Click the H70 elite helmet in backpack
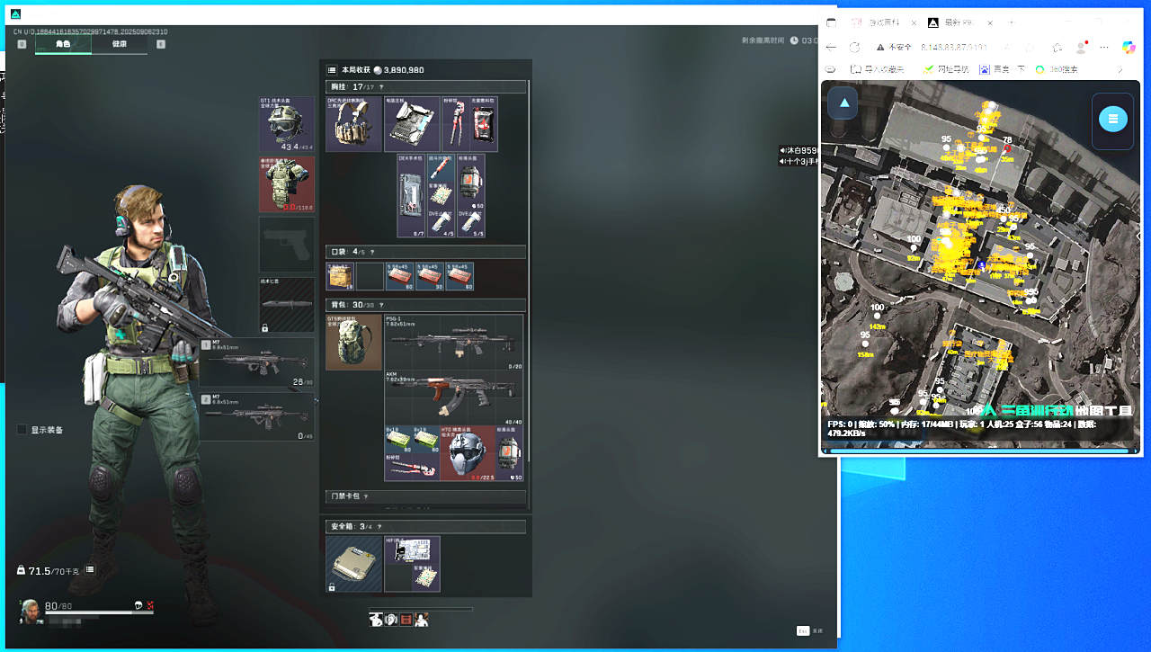The width and height of the screenshot is (1151, 652). click(468, 453)
